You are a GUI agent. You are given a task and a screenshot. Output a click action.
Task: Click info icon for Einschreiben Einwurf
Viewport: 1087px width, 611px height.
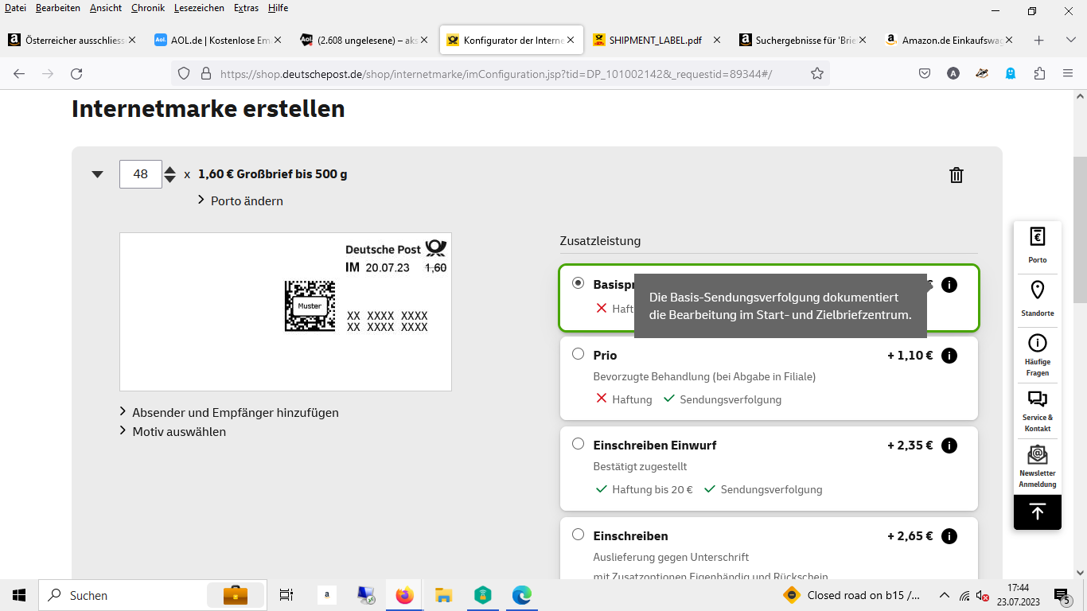coord(949,446)
